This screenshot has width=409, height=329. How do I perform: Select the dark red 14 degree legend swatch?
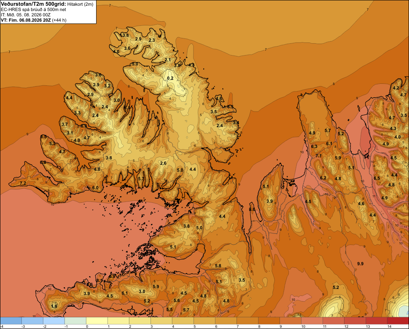pos(398,321)
